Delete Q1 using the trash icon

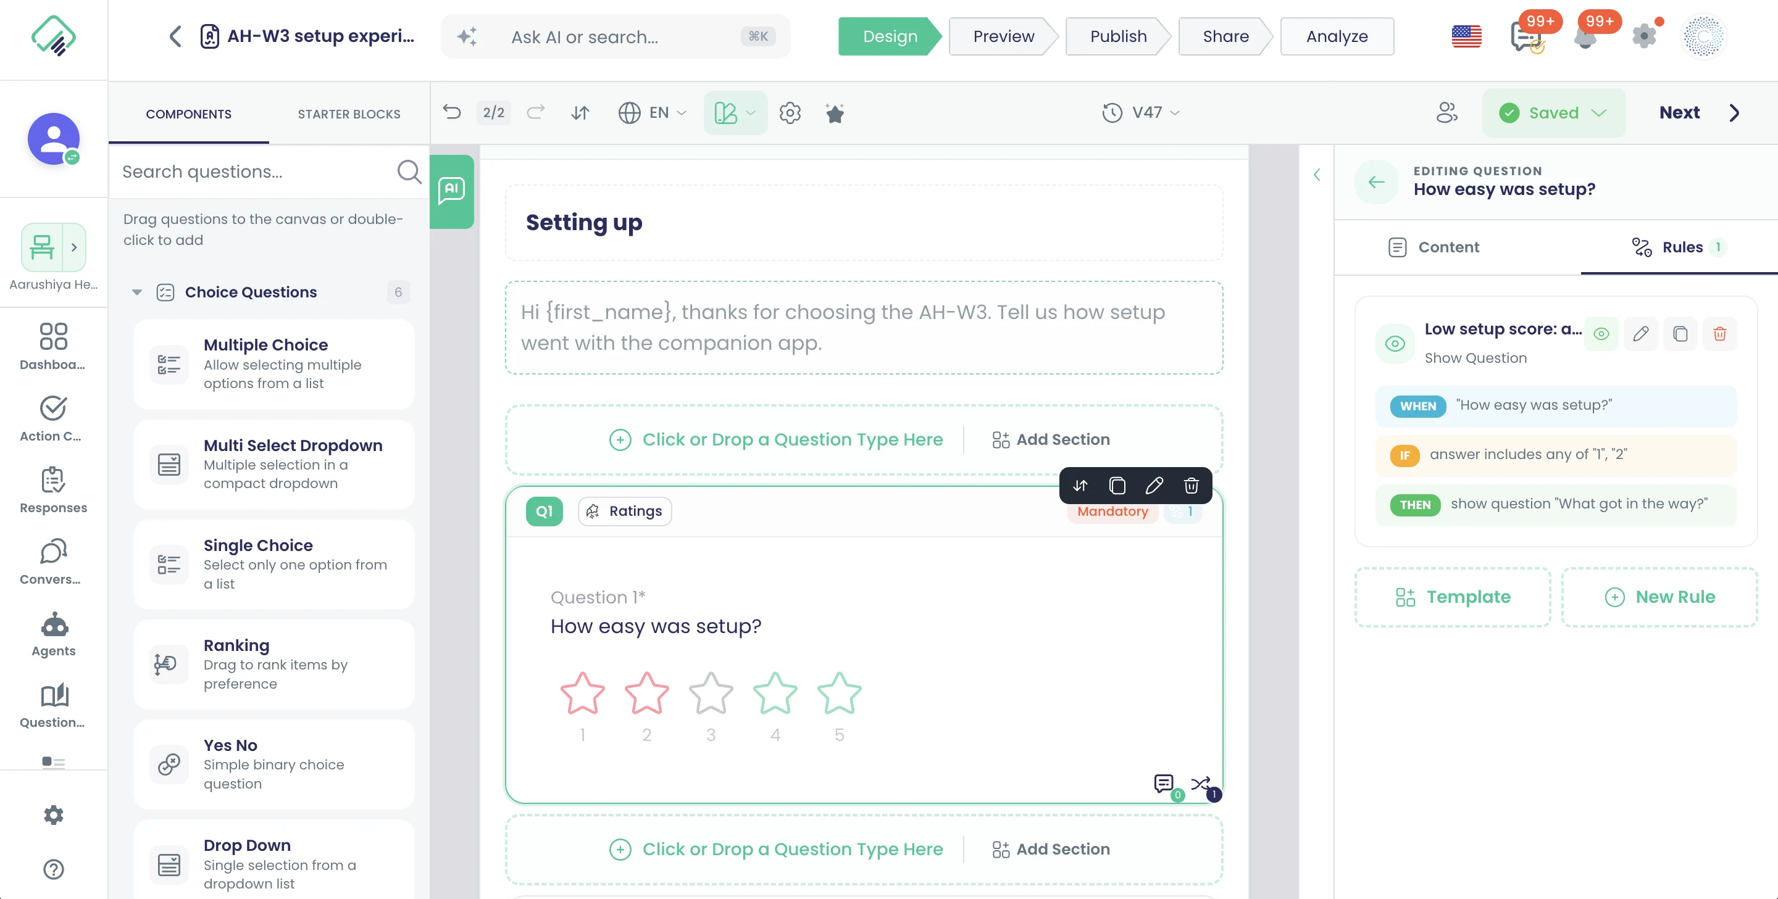point(1192,486)
